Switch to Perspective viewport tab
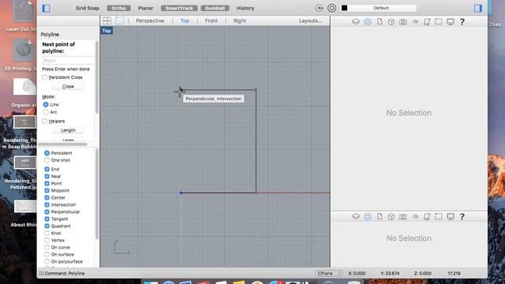505x284 pixels. pyautogui.click(x=150, y=21)
